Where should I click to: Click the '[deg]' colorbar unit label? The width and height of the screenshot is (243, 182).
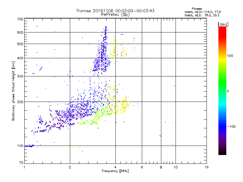pos(223,25)
